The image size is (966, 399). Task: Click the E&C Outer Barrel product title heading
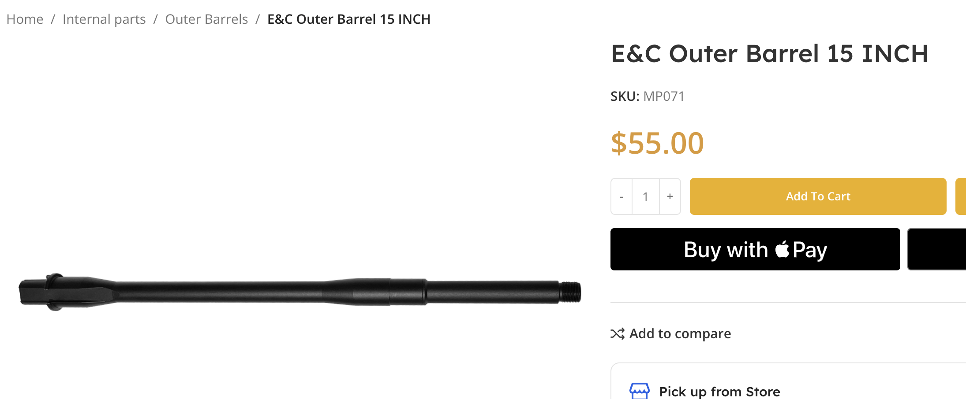point(770,54)
